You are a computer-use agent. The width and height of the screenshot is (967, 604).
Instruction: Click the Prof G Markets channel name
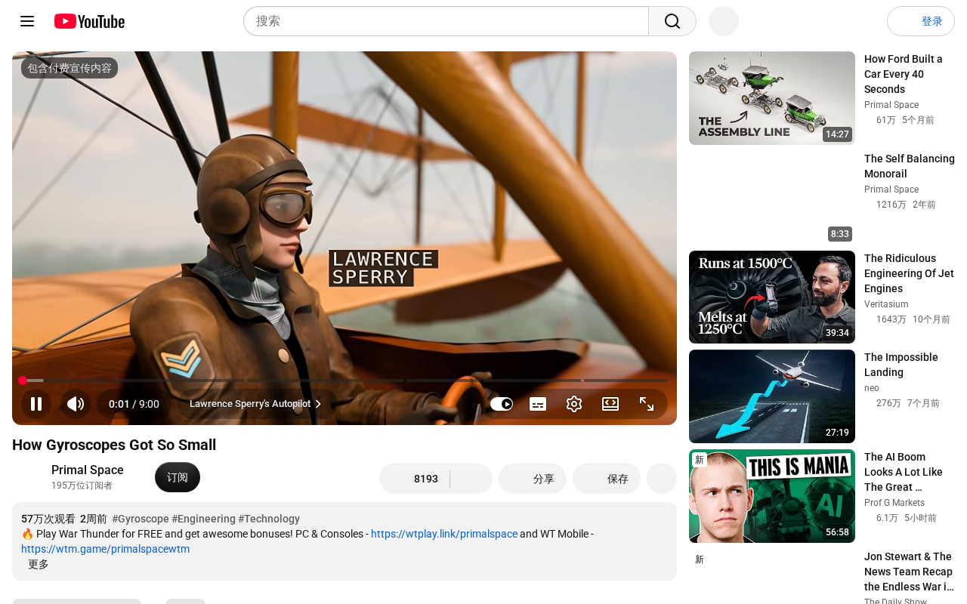point(894,503)
